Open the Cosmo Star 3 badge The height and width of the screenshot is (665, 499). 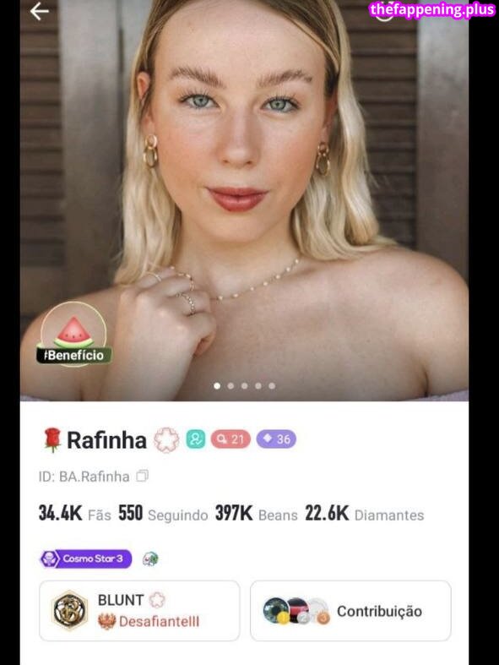click(x=85, y=559)
